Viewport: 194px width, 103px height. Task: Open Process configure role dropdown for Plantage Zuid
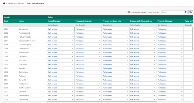[x=115, y=33]
